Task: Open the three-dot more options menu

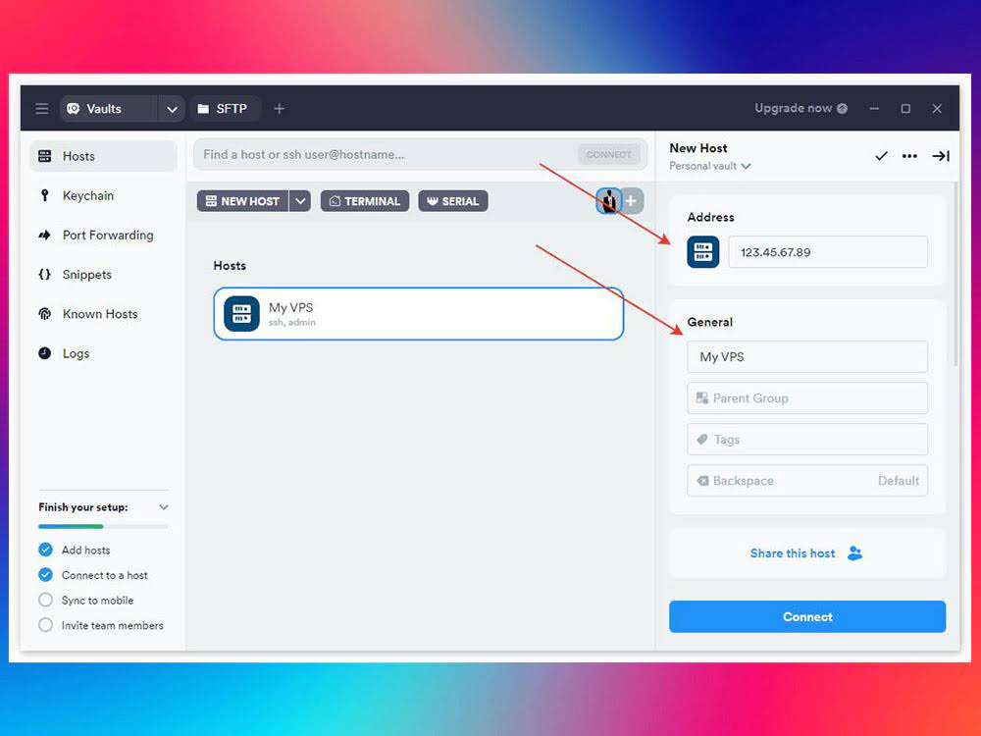Action: tap(909, 156)
